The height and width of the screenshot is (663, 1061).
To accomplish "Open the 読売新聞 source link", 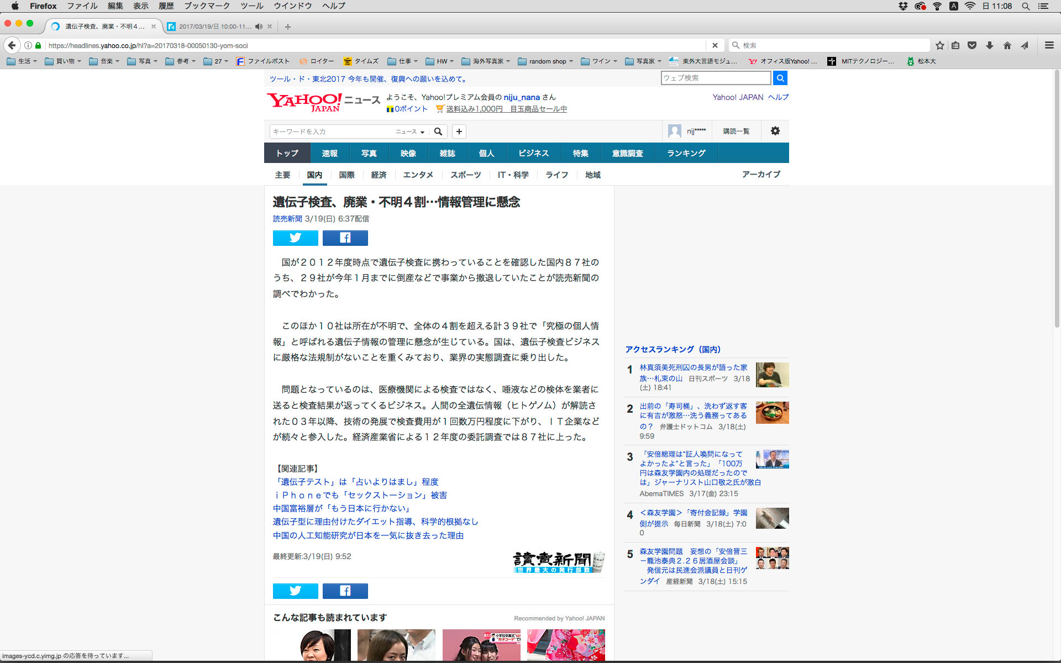I will (x=287, y=219).
